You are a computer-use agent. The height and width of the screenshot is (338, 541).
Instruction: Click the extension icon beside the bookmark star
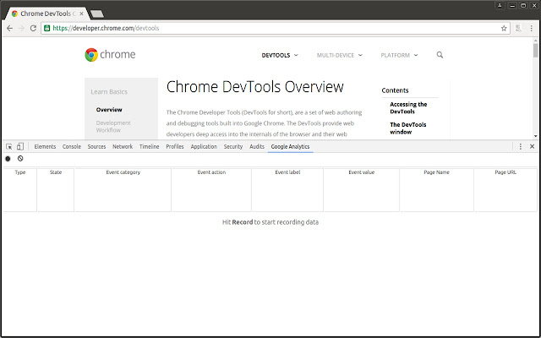pyautogui.click(x=518, y=28)
